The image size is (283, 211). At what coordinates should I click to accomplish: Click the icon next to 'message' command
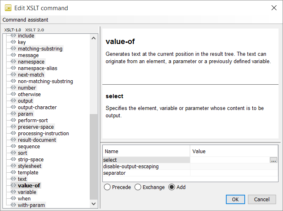[13, 55]
